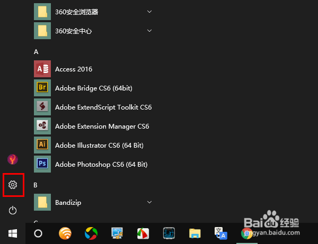Open Cortana circle in taskbar

click(x=38, y=233)
